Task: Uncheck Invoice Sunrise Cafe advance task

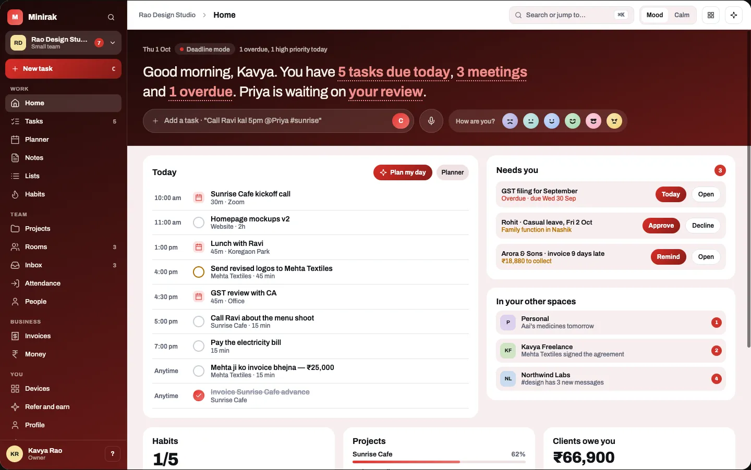Action: pos(199,395)
